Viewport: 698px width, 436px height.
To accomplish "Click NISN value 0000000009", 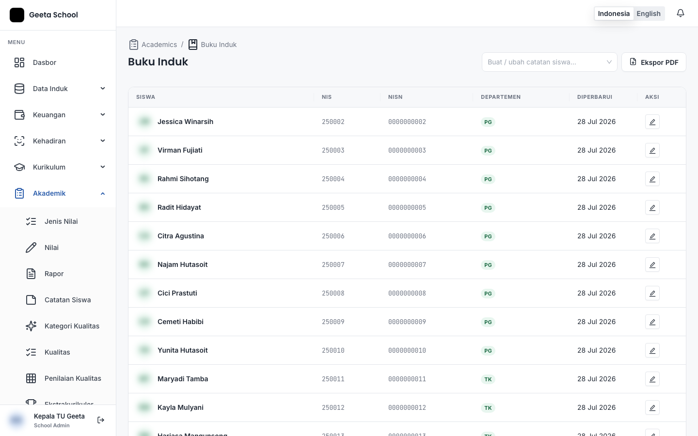I will [x=407, y=322].
